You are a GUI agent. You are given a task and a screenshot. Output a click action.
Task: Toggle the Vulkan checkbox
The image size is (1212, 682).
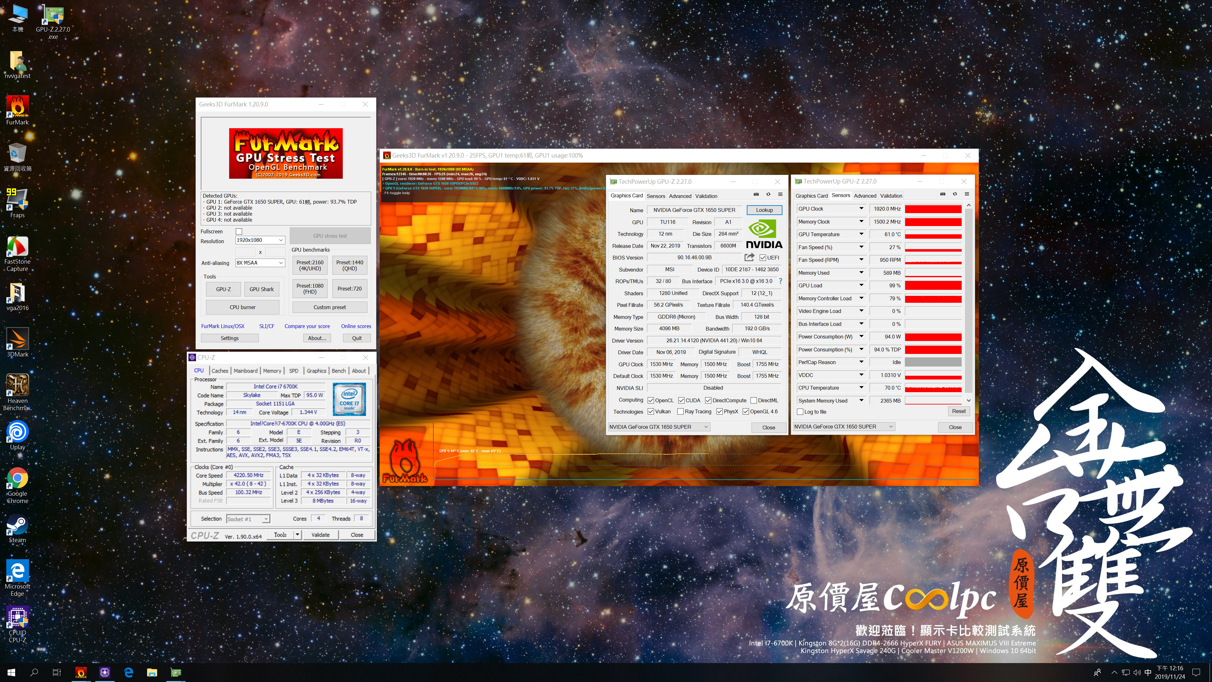(x=651, y=411)
